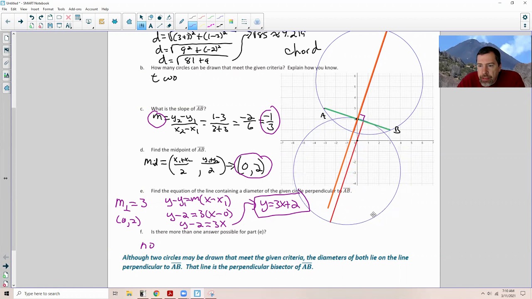The width and height of the screenshot is (532, 299).
Task: Select the black pen preset
Action: pos(192,17)
